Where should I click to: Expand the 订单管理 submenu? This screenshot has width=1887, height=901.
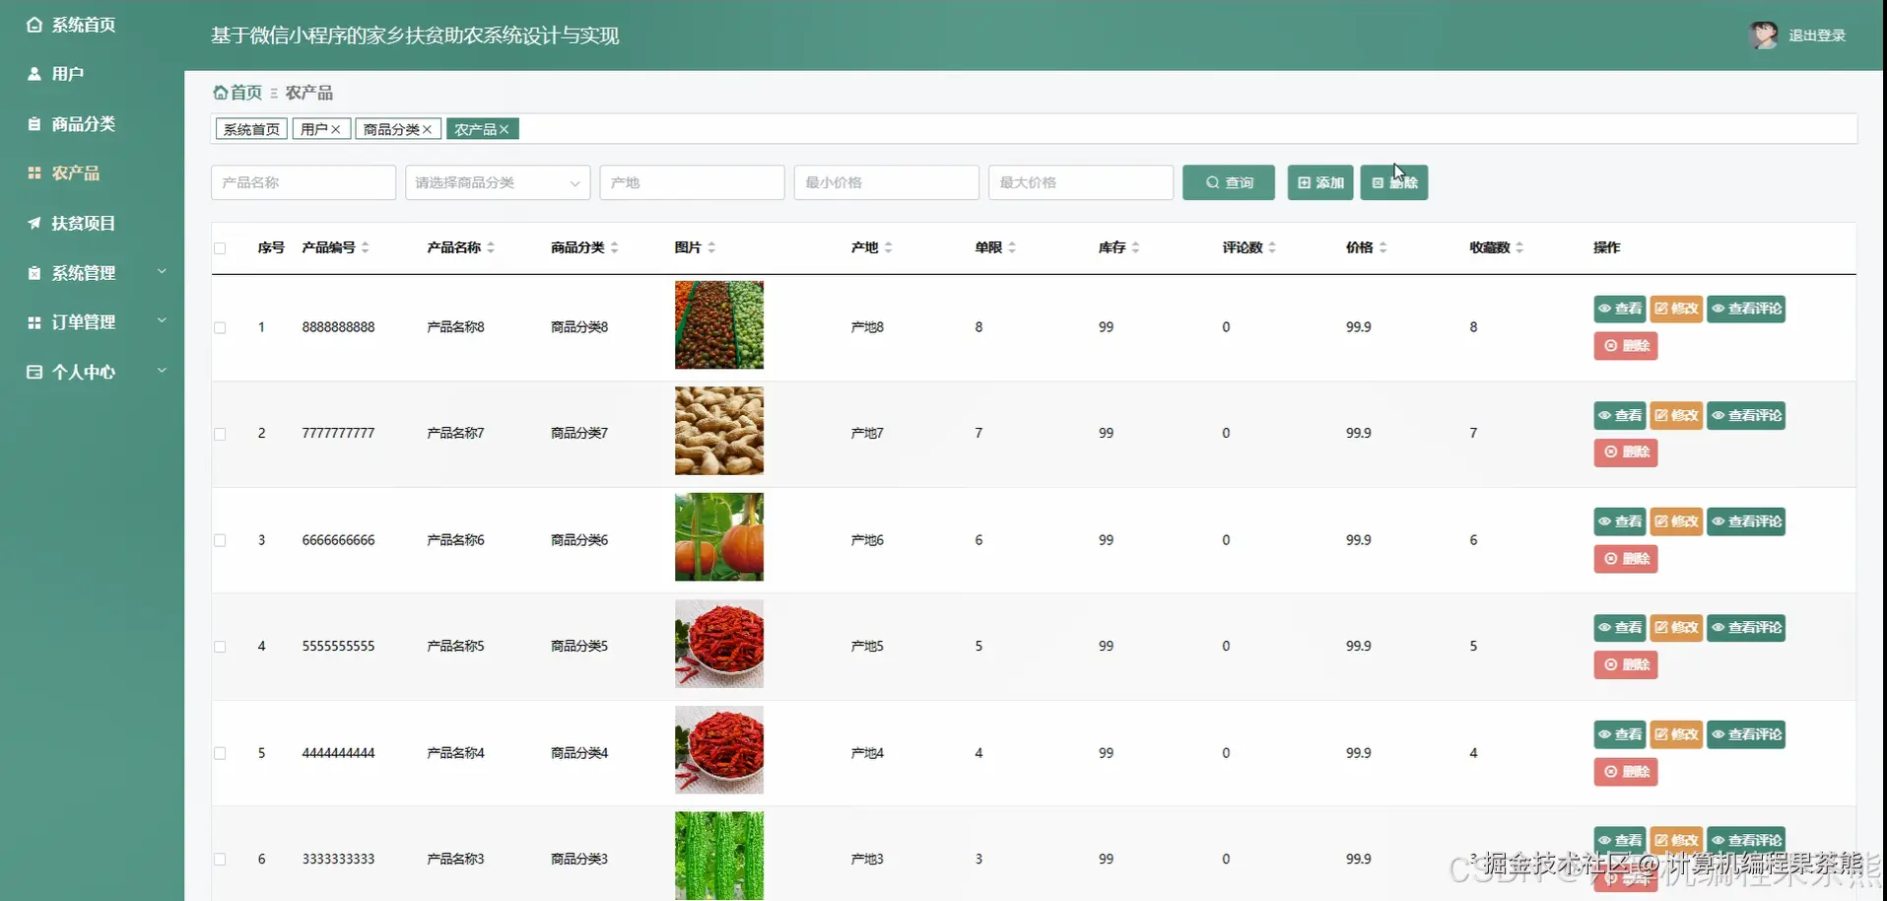point(97,322)
